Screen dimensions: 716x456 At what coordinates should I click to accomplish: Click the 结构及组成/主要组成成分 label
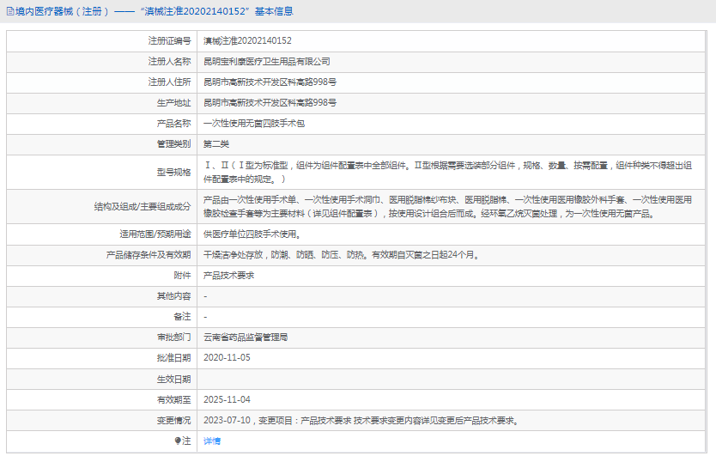coord(143,206)
